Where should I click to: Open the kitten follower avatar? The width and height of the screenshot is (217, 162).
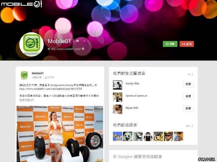[x=138, y=136]
